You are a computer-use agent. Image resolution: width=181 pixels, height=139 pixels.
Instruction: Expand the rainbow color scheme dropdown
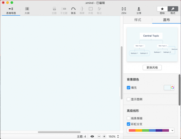tap(151, 130)
